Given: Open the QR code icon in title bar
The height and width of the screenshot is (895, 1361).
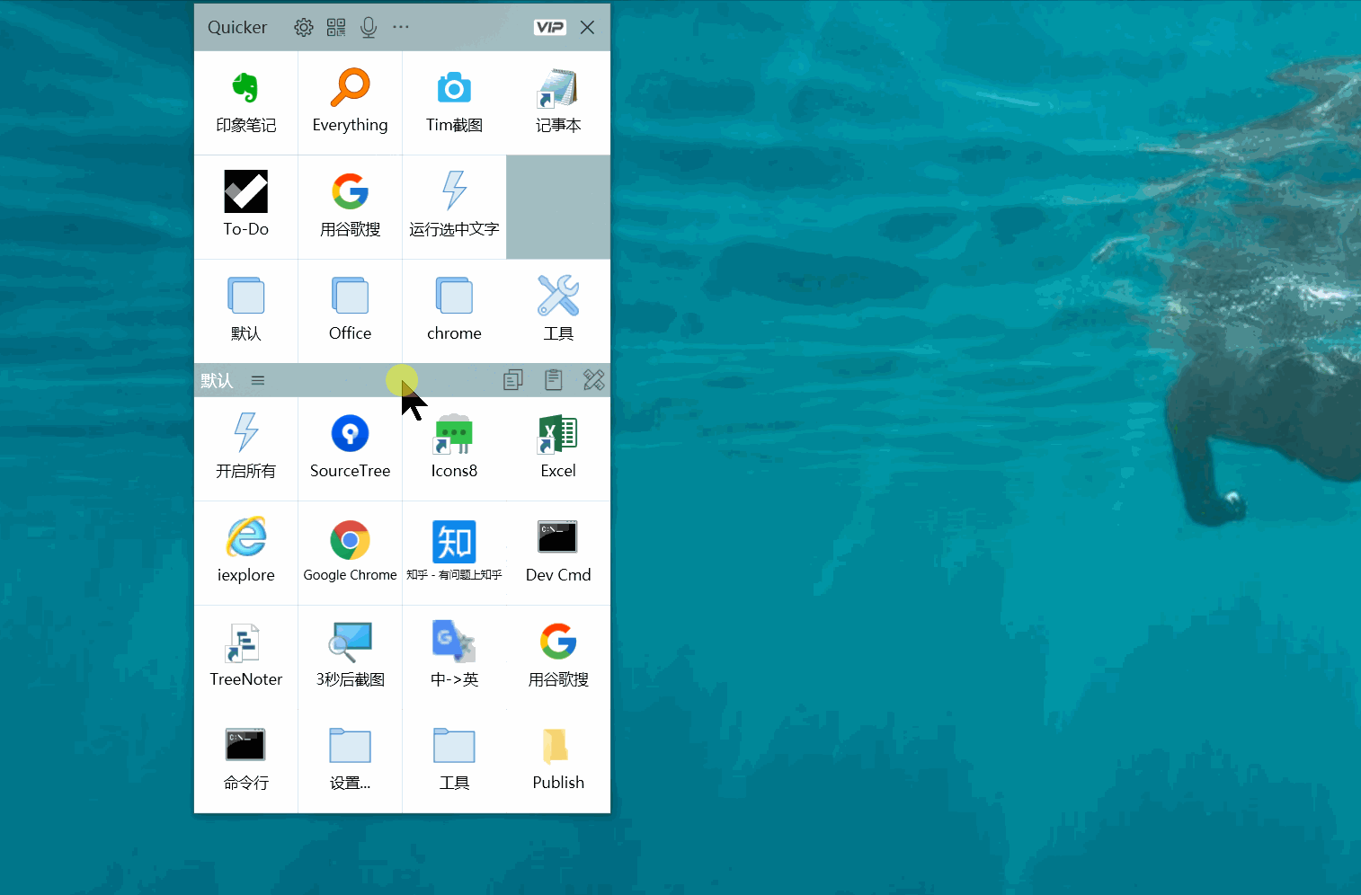Looking at the screenshot, I should 336,27.
